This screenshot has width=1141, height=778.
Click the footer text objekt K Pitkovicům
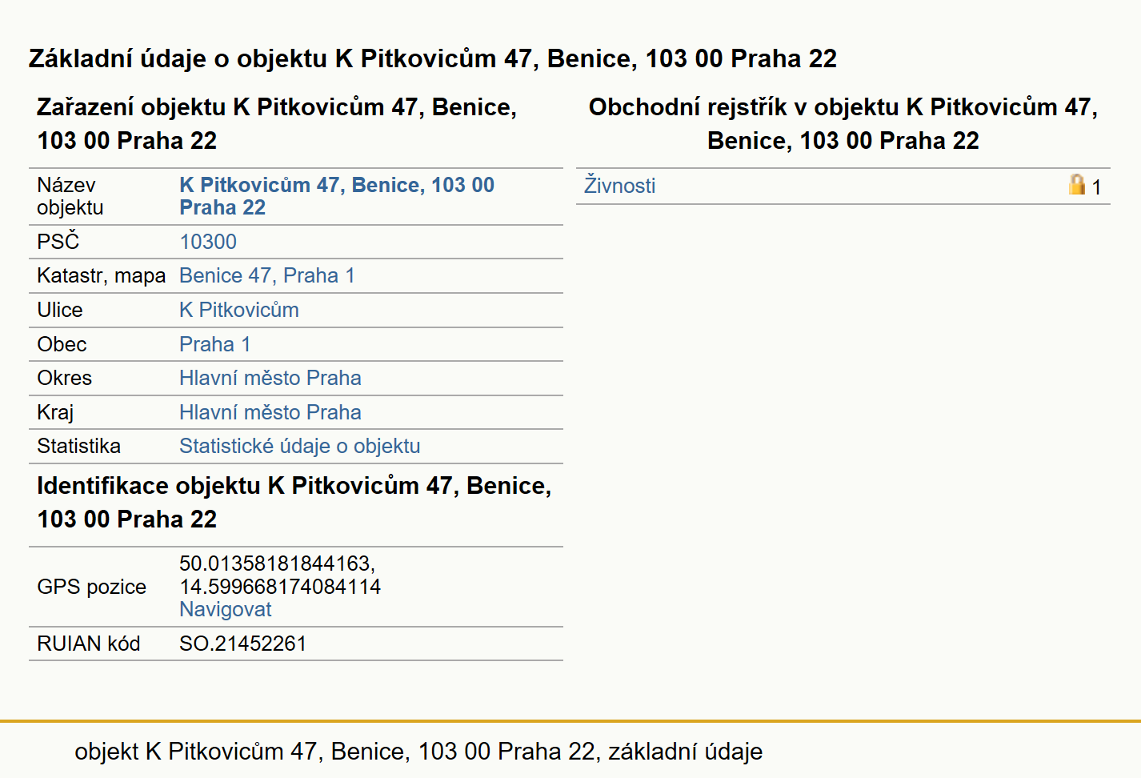pyautogui.click(x=418, y=752)
